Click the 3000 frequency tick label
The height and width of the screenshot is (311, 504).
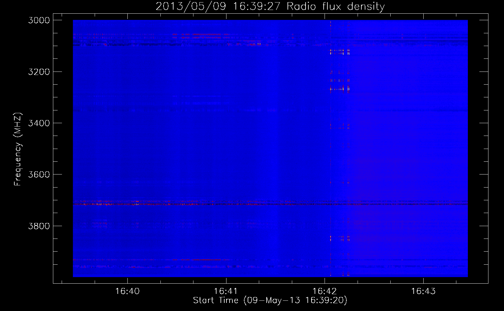click(39, 20)
